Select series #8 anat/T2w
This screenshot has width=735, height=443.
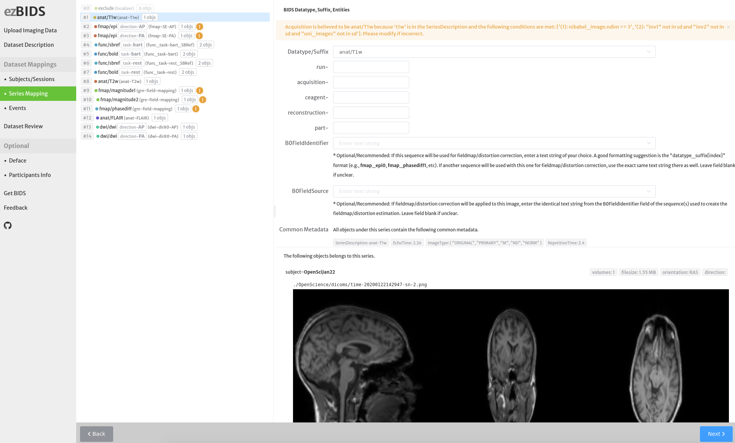pyautogui.click(x=175, y=81)
